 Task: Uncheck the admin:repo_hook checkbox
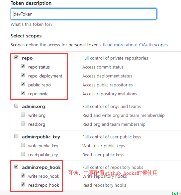coord(16,167)
